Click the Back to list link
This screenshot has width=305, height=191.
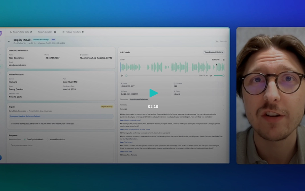pos(223,41)
